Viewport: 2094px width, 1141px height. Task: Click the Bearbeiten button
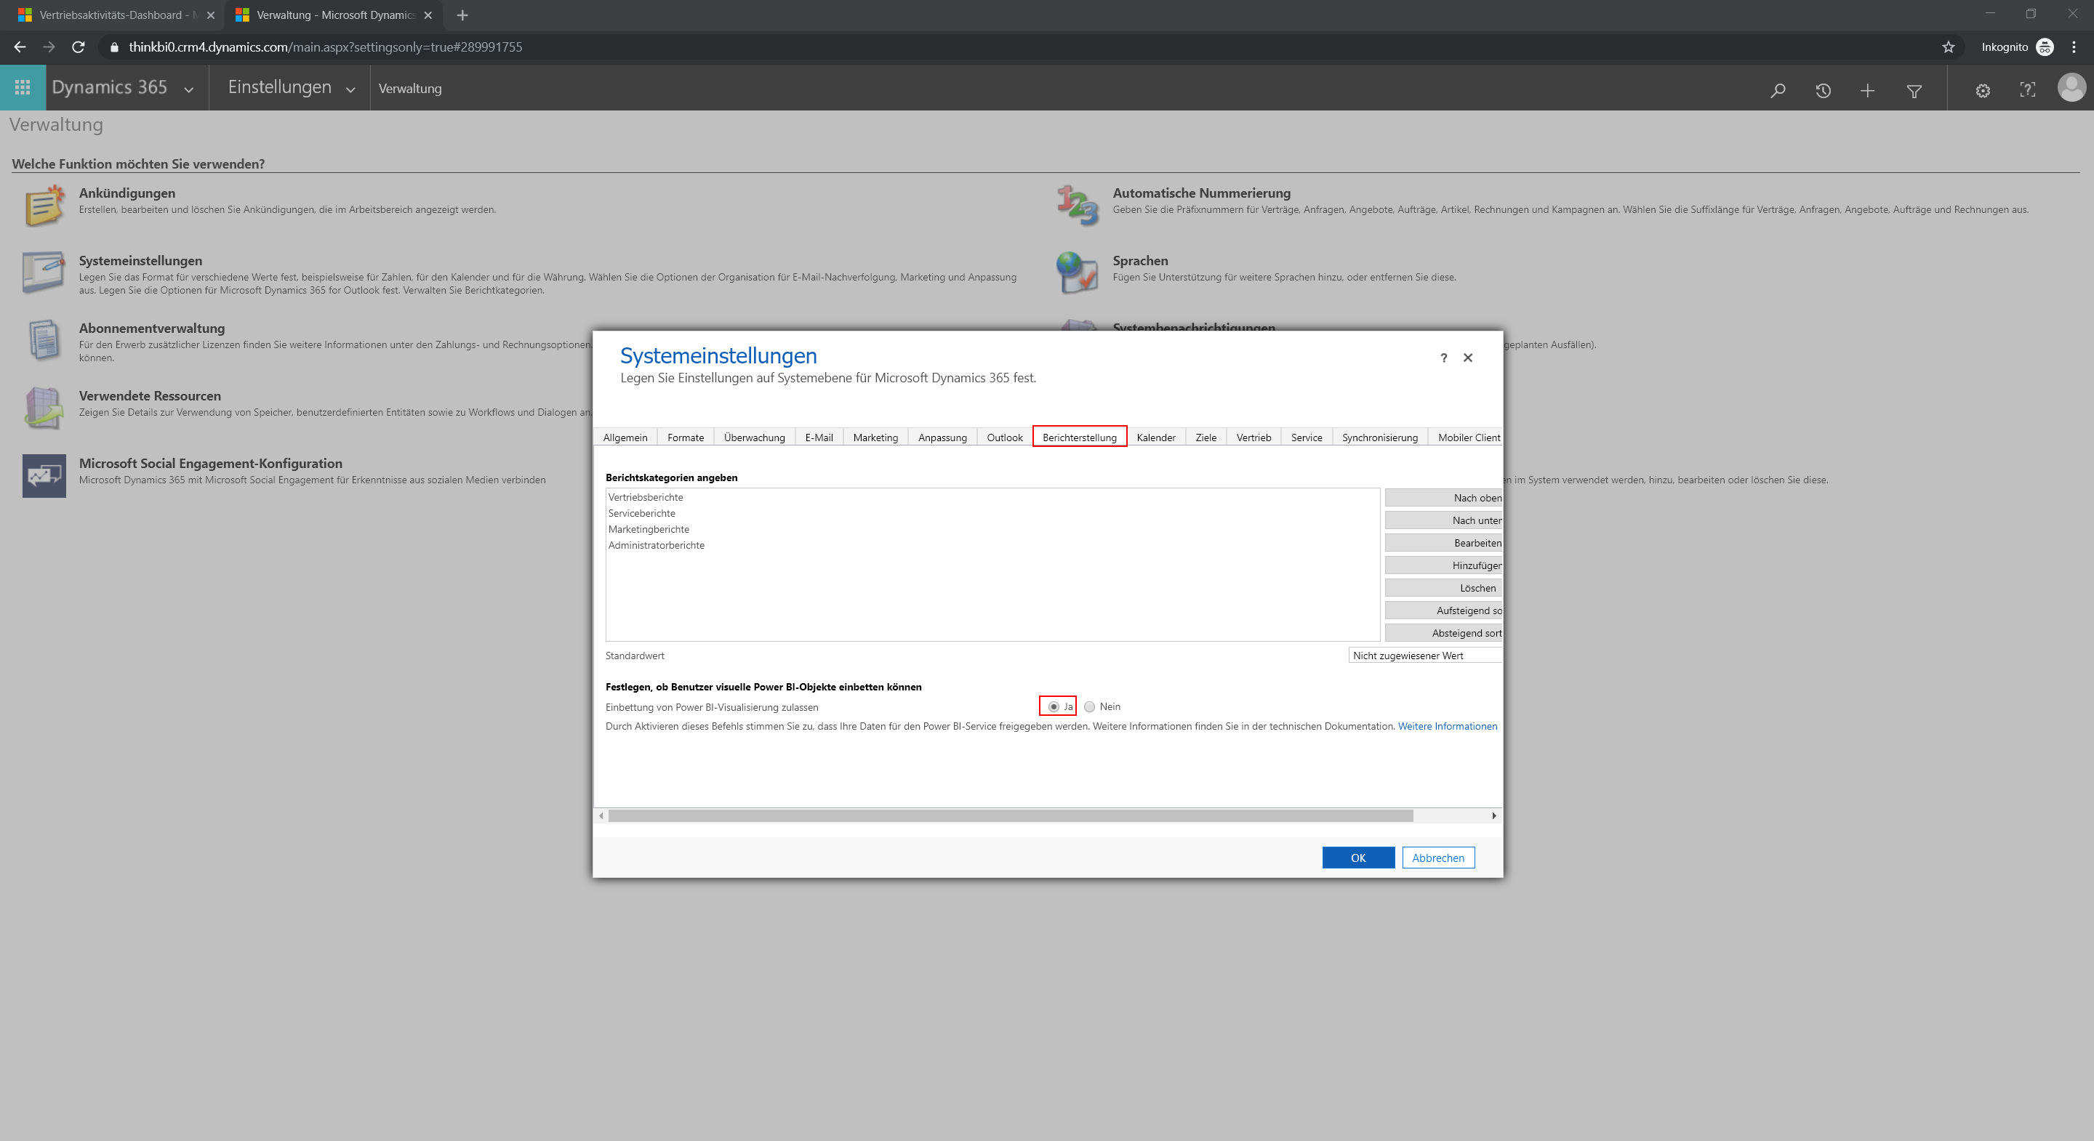point(1444,543)
